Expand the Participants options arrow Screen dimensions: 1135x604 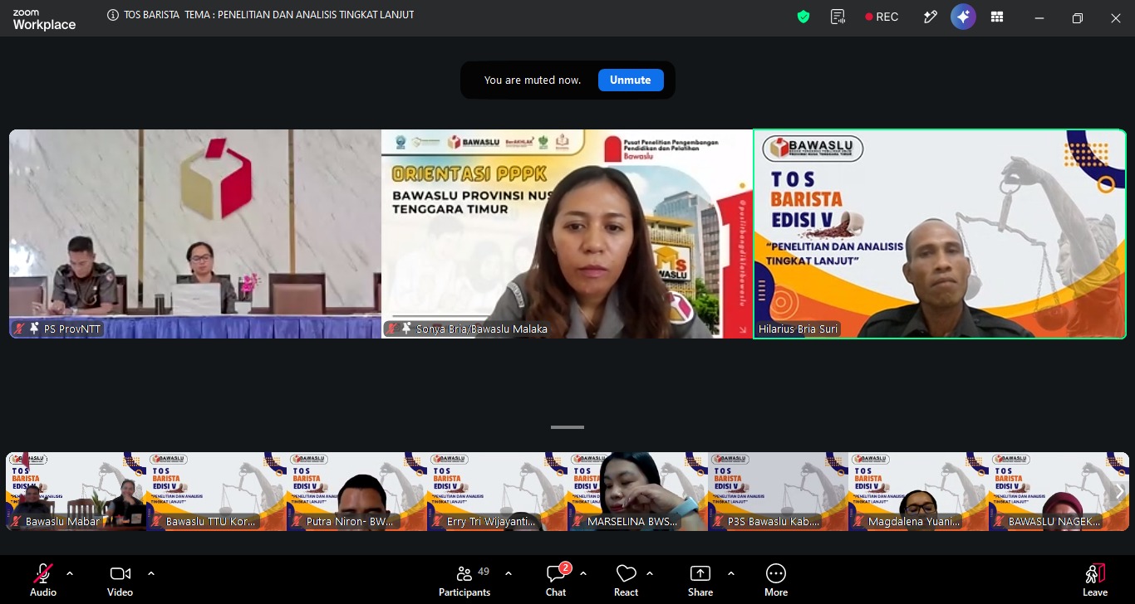tap(509, 573)
